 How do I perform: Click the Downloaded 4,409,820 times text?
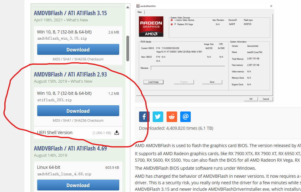click(176, 128)
